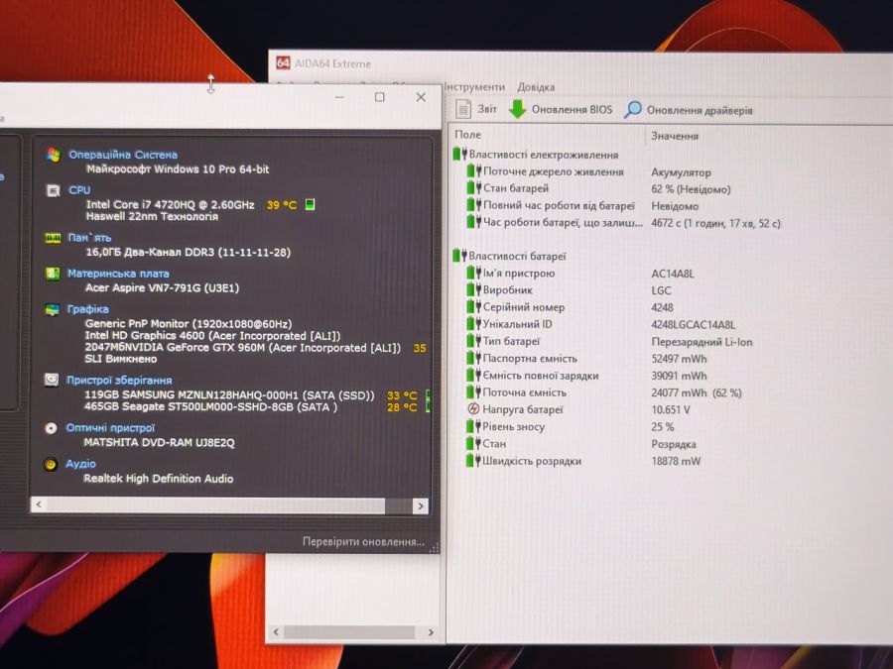
Task: Open the Довідка menu in AIDA64
Action: point(536,87)
